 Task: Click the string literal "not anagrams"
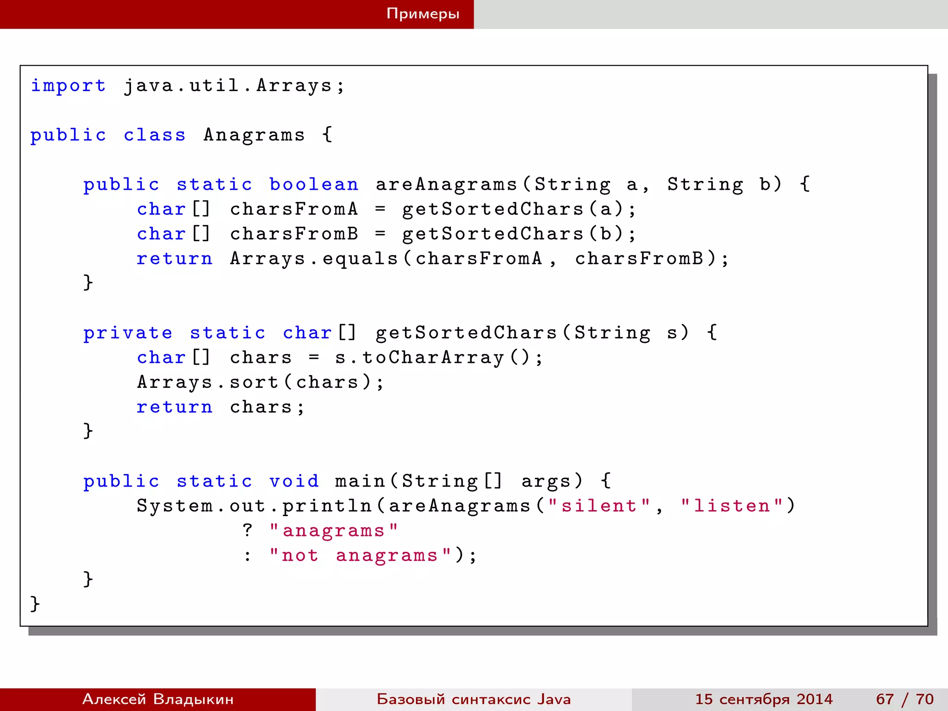pos(360,555)
